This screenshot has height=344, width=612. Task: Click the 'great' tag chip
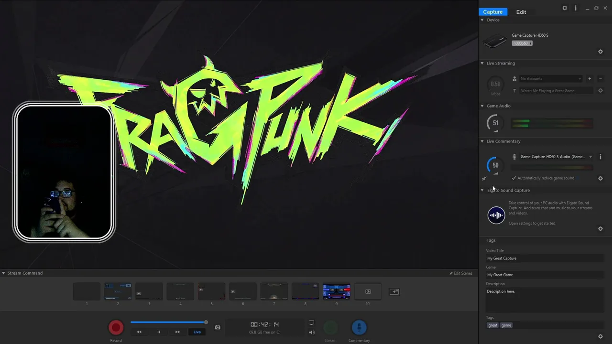click(492, 325)
